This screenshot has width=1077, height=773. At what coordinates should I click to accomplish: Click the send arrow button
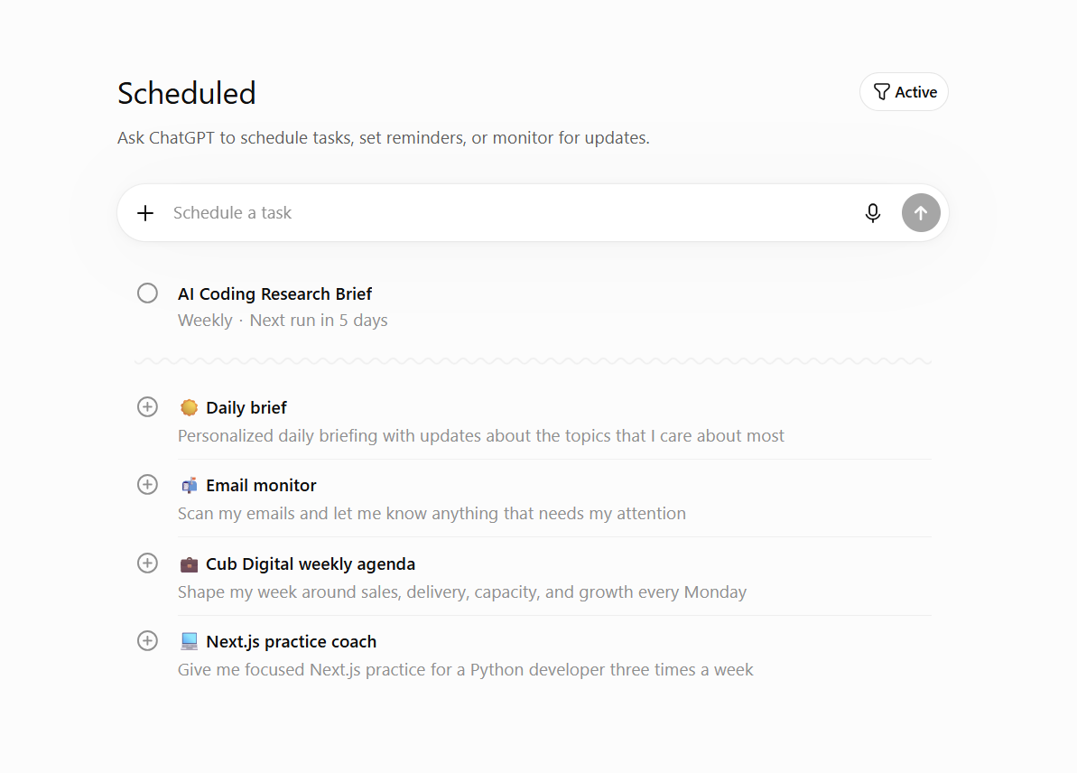tap(921, 213)
